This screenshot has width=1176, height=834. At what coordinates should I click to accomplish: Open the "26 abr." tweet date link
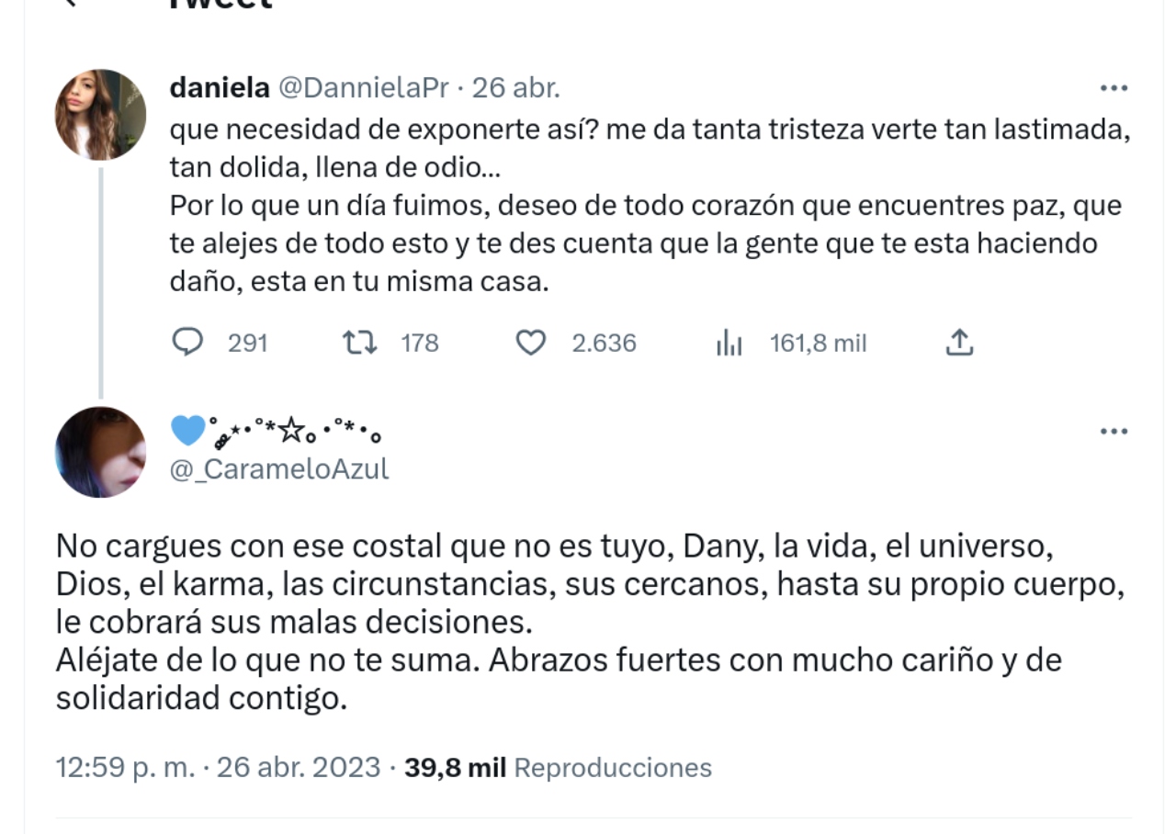coord(516,88)
